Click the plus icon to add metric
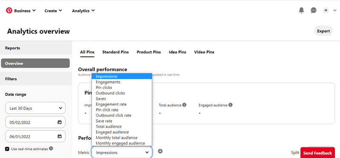Image resolution: width=340 pixels, height=158 pixels. (x=160, y=151)
